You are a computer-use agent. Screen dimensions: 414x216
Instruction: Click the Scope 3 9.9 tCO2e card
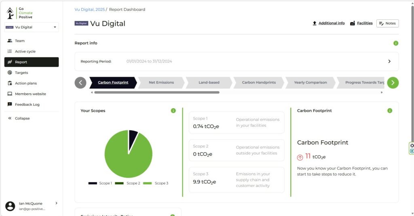[237, 180]
